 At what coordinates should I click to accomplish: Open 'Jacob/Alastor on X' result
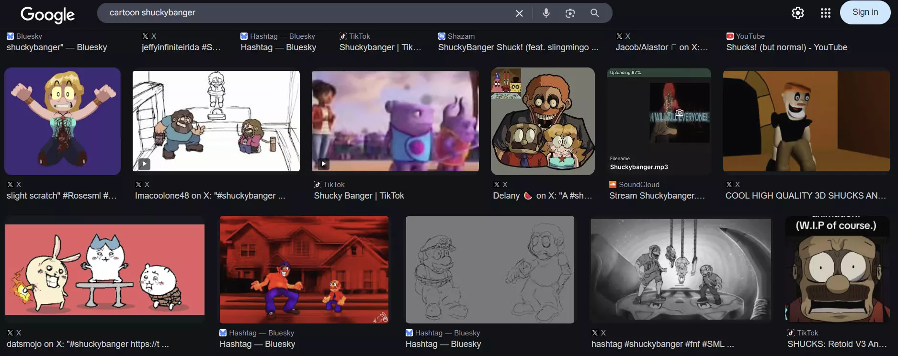(661, 47)
